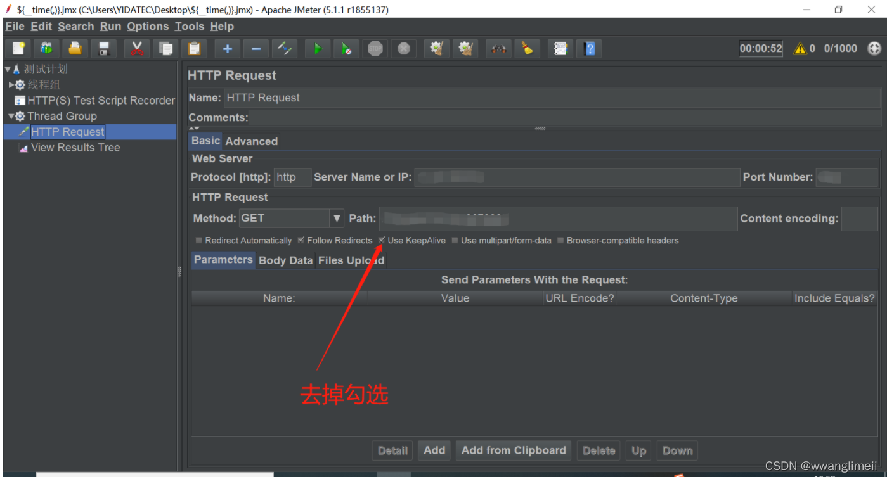
Task: Click the Help question mark icon
Action: 590,48
